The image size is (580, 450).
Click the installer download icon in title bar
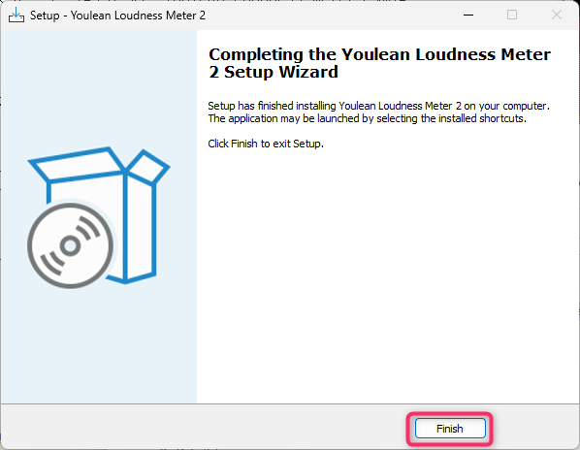[16, 16]
